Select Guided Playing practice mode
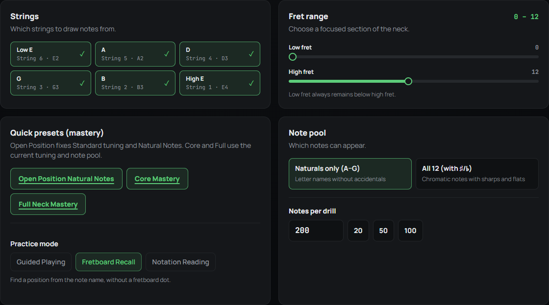This screenshot has width=549, height=305. pyautogui.click(x=41, y=262)
